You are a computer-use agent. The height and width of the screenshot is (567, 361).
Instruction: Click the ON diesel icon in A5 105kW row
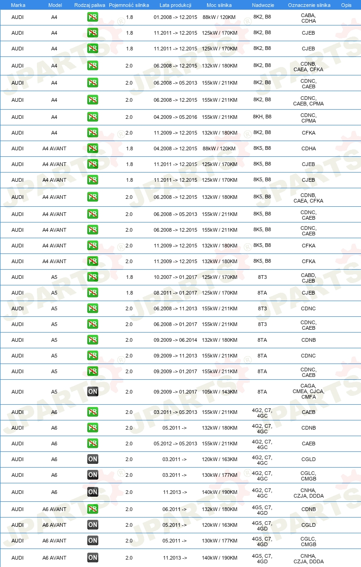93,392
